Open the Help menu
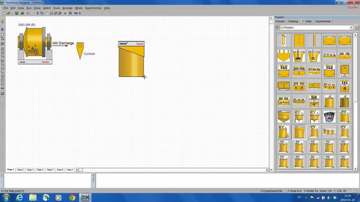The image size is (360, 202). pyautogui.click(x=107, y=8)
